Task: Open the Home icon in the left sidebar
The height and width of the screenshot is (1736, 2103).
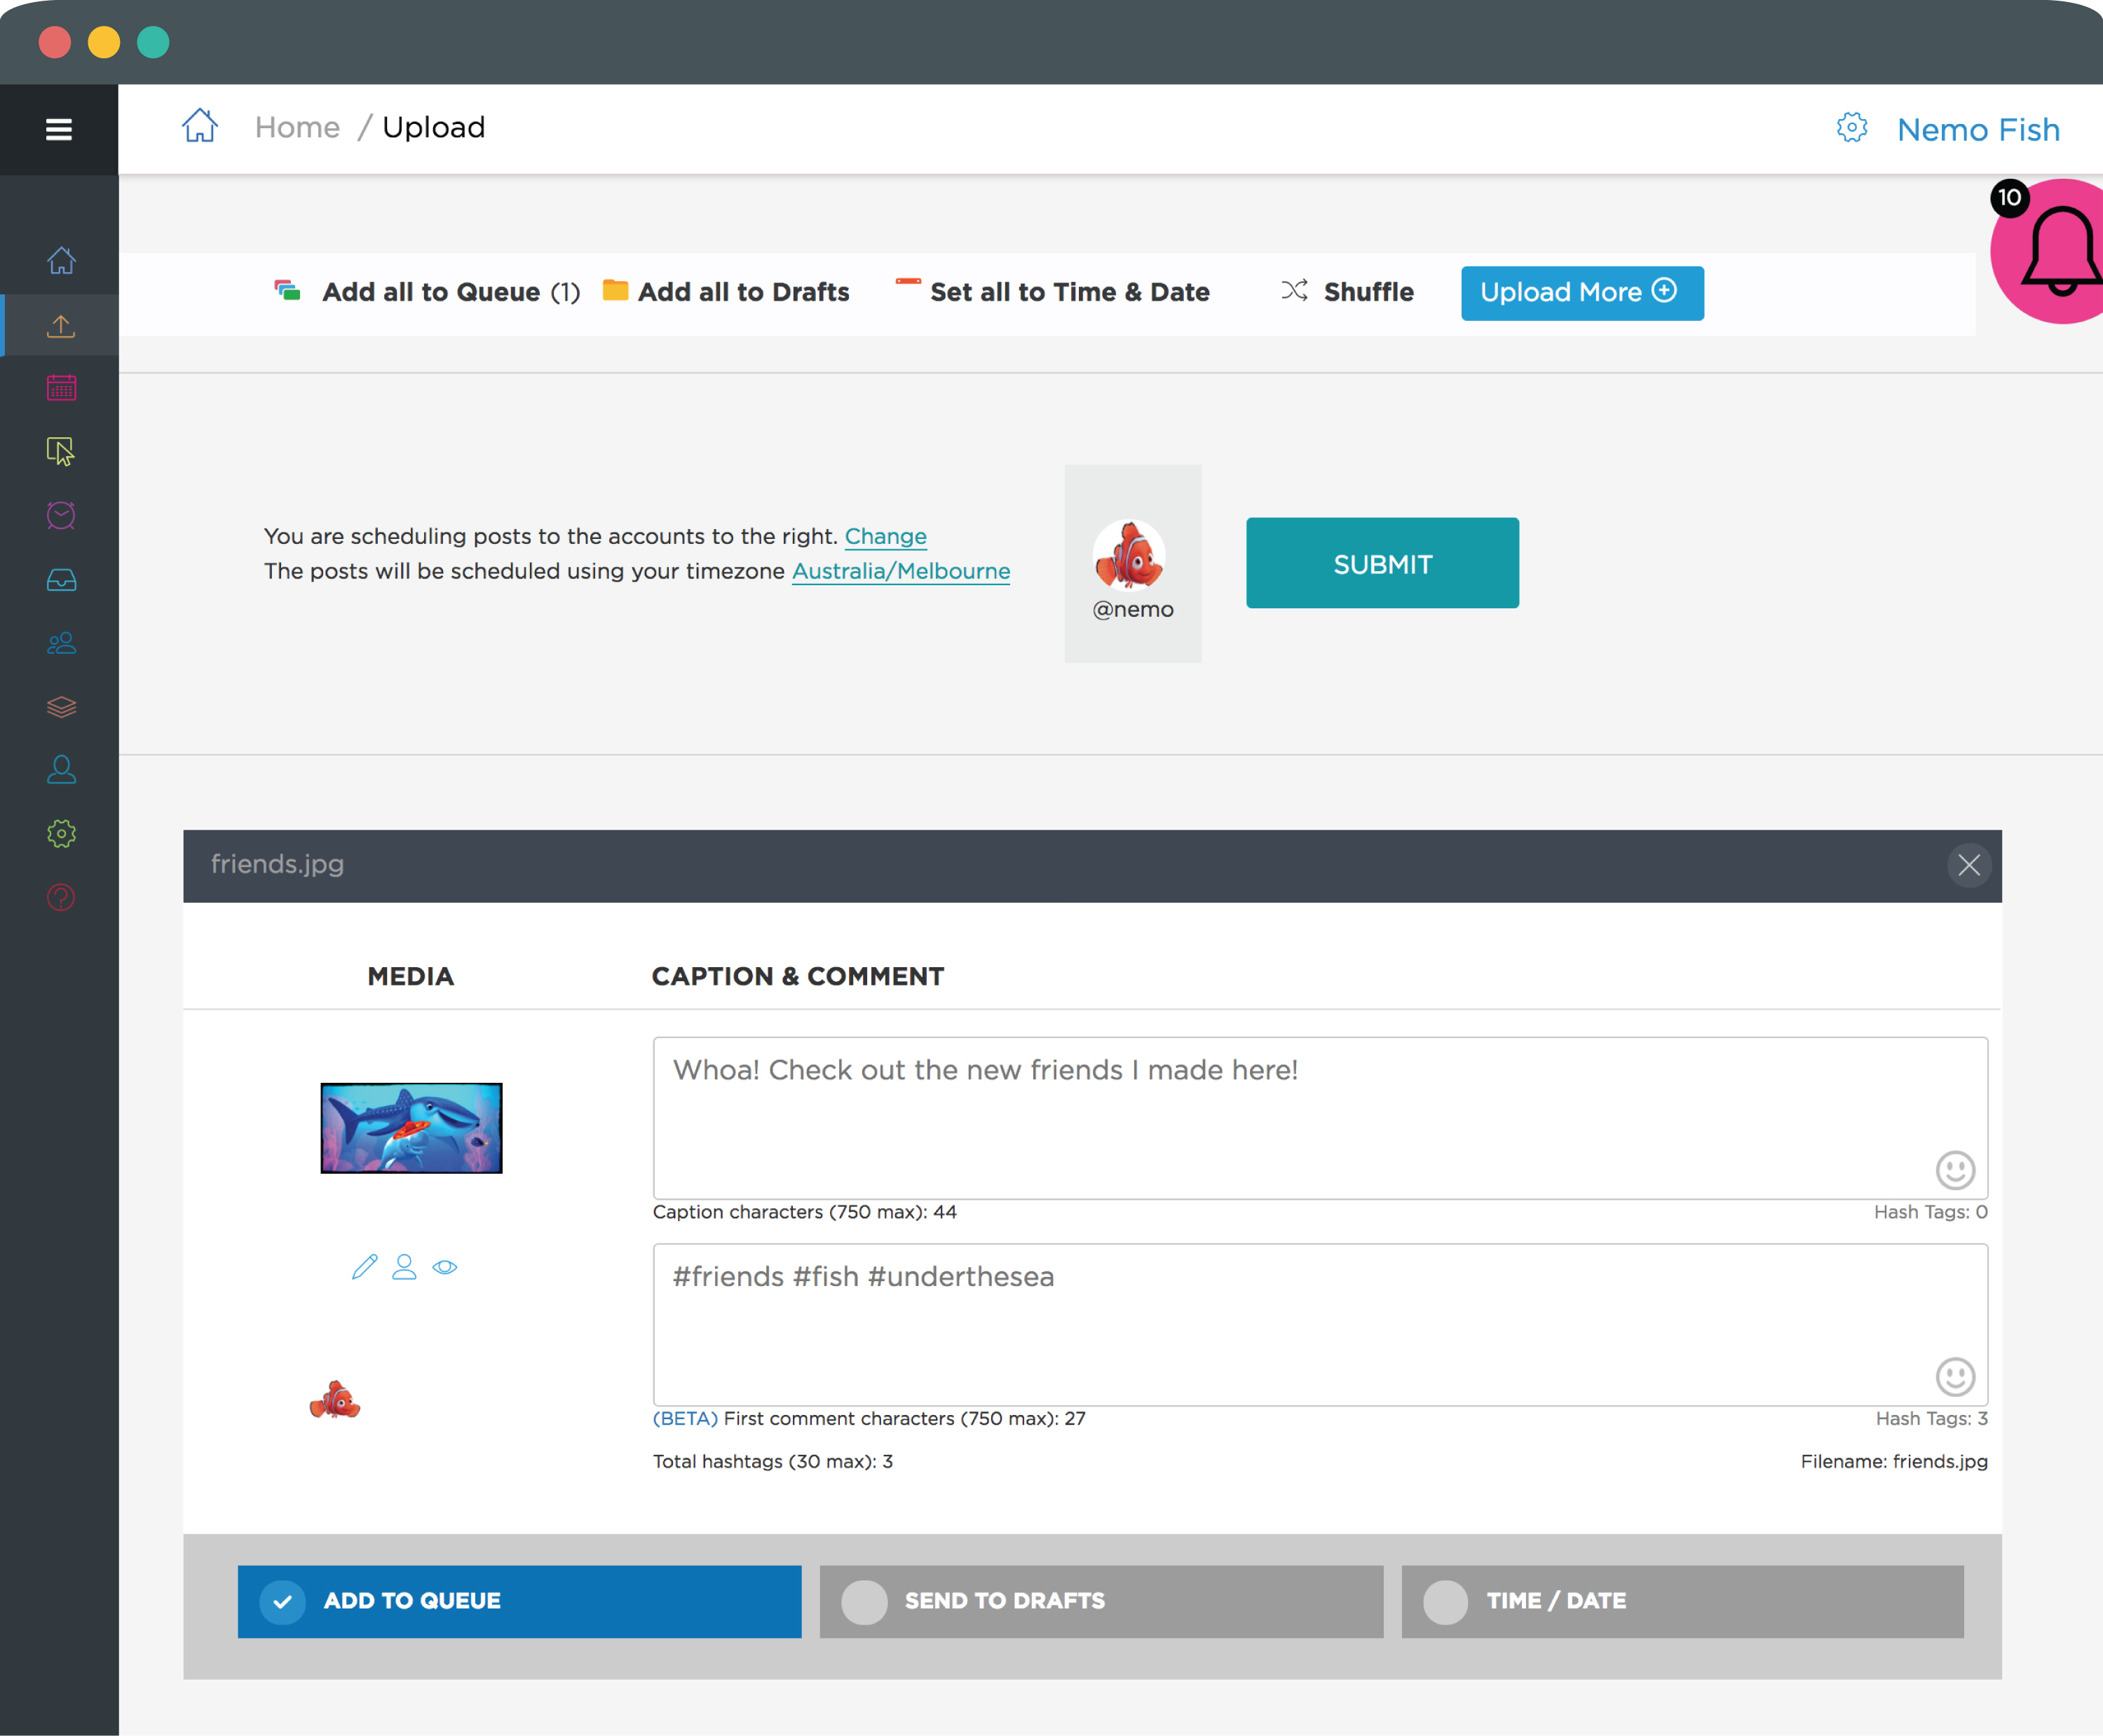Action: point(61,261)
